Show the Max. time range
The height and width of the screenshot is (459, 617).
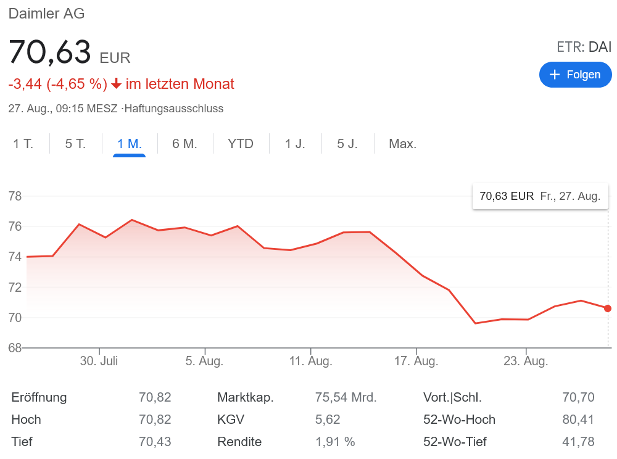point(402,144)
